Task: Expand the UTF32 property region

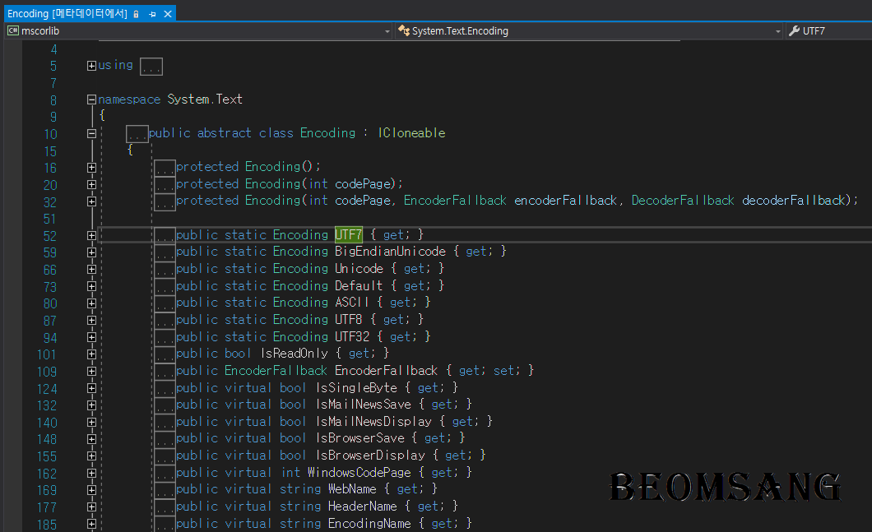Action: pos(92,337)
